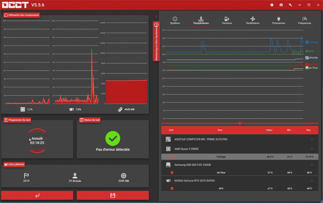Click the CPU:LINPACK header label
The width and height of the screenshot is (323, 203).
[14, 165]
